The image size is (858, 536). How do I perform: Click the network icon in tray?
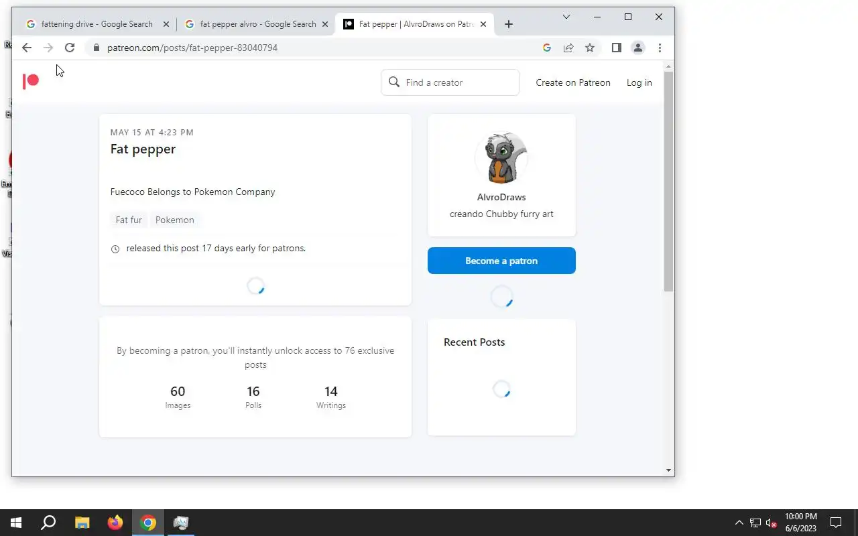coord(755,523)
